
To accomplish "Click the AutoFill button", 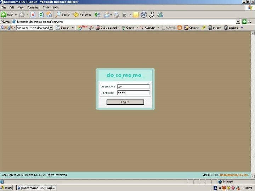I will (169, 28).
